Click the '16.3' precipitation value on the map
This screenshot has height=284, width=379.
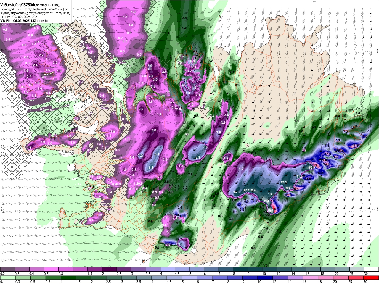pyautogui.click(x=236, y=192)
